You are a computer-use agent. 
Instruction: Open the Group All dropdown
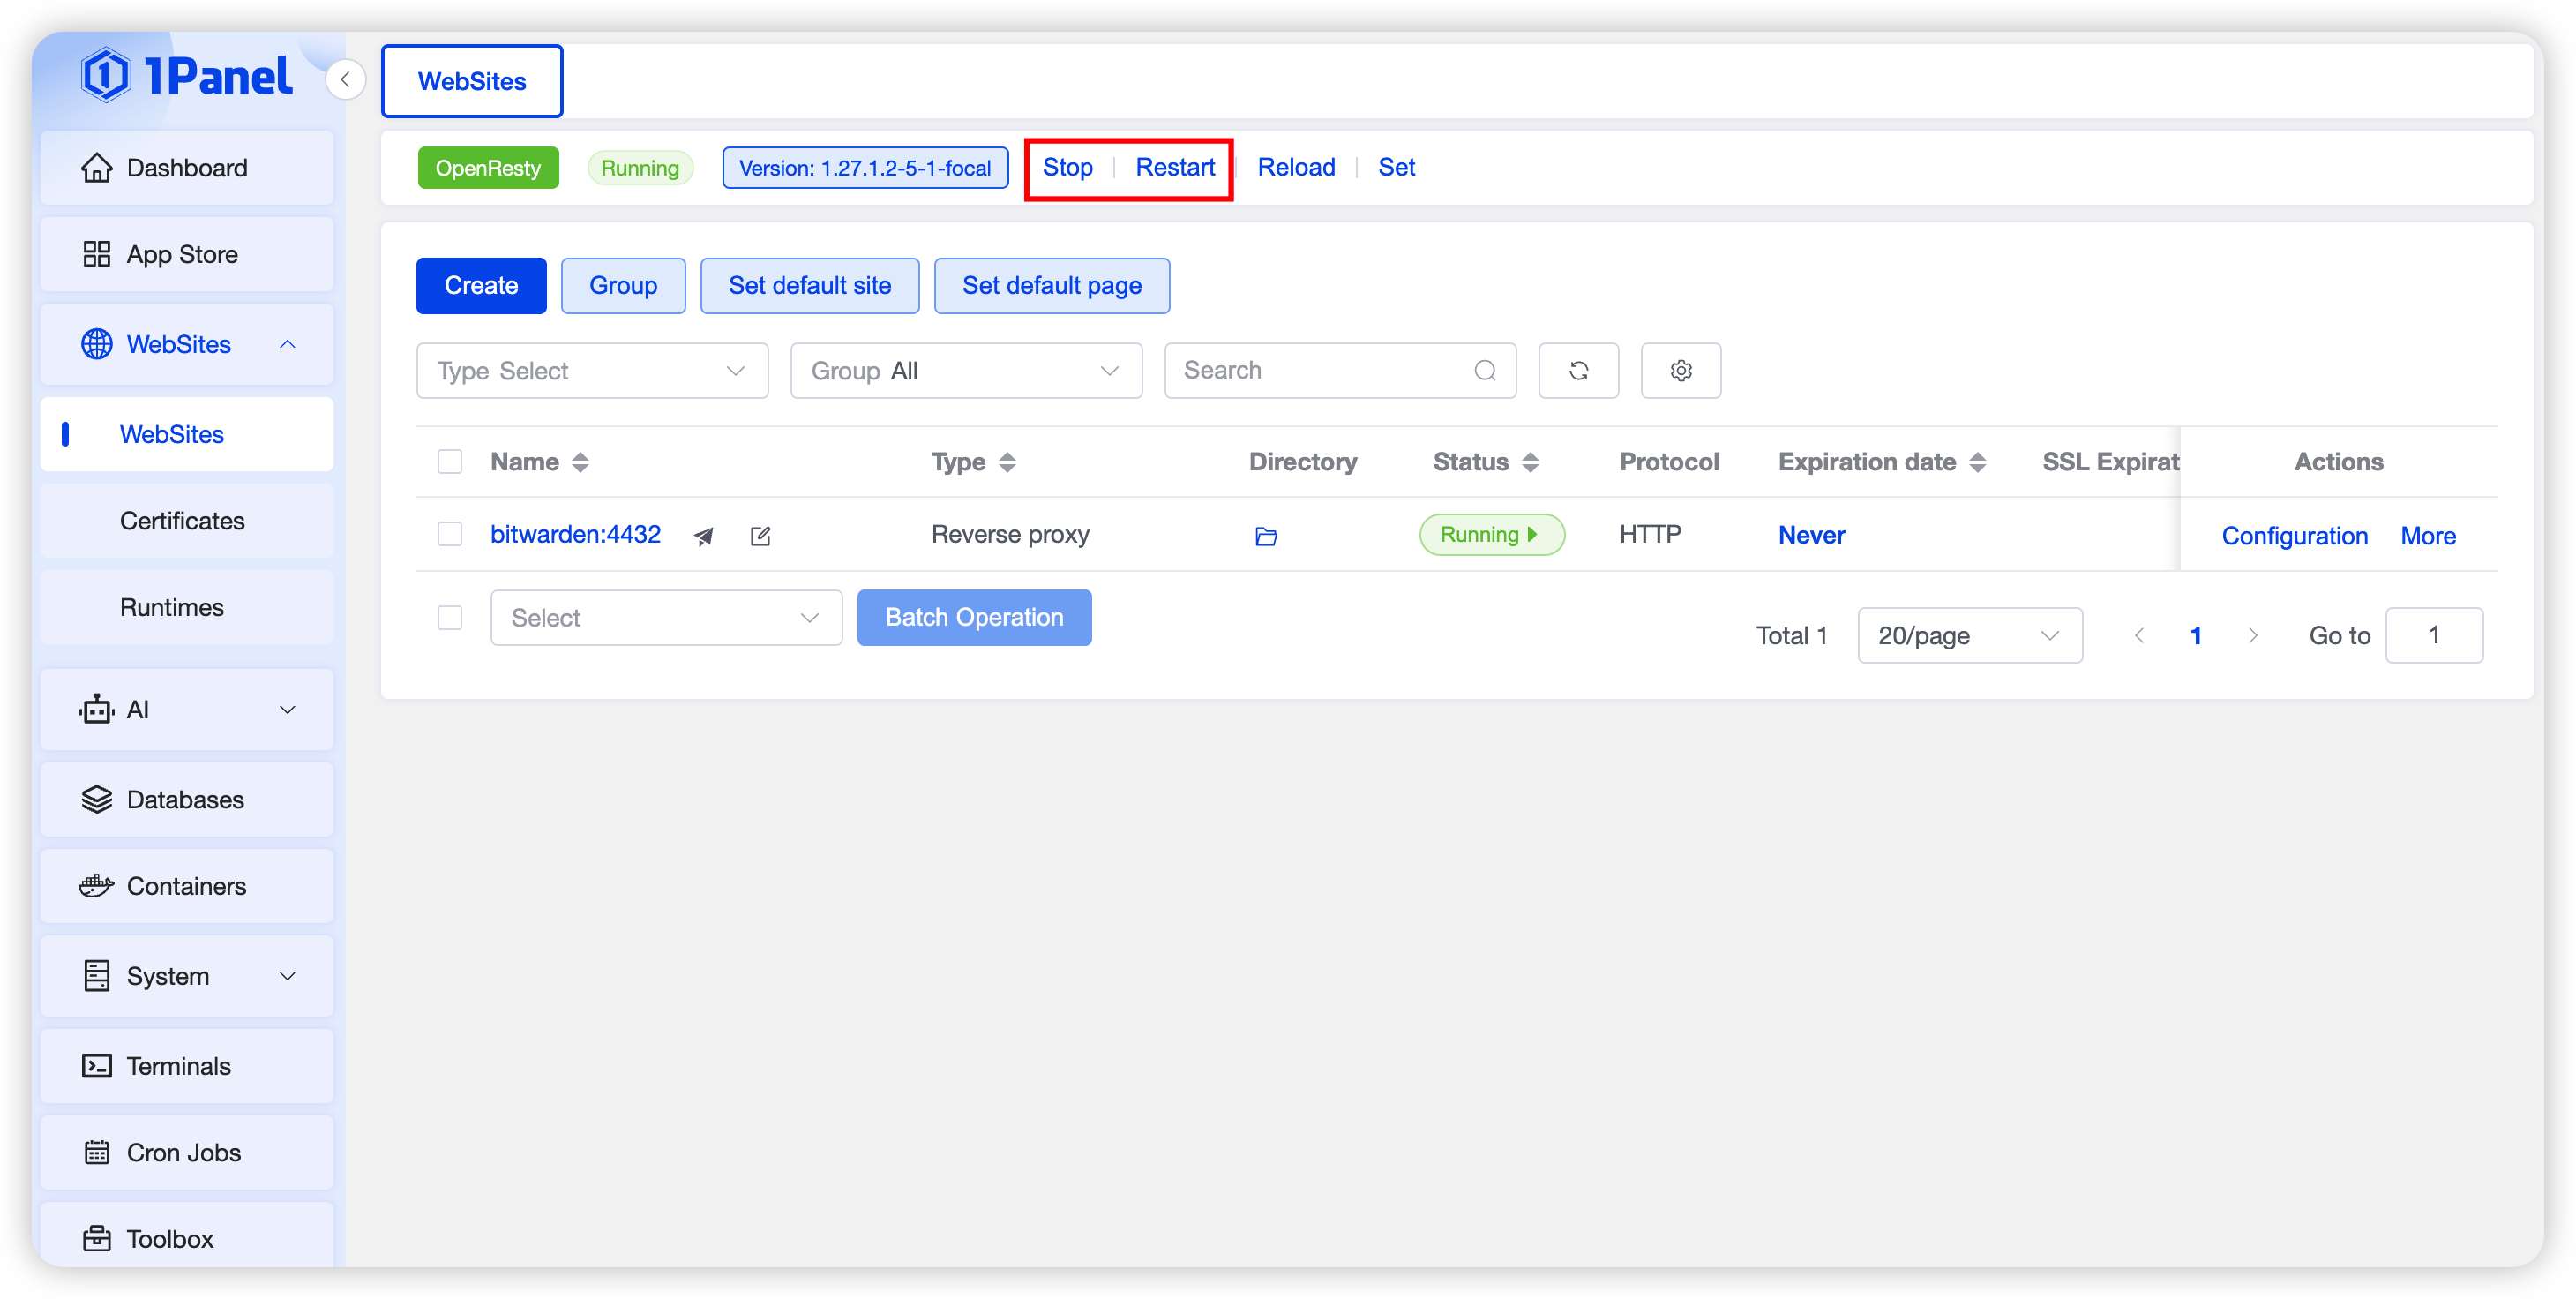(966, 371)
